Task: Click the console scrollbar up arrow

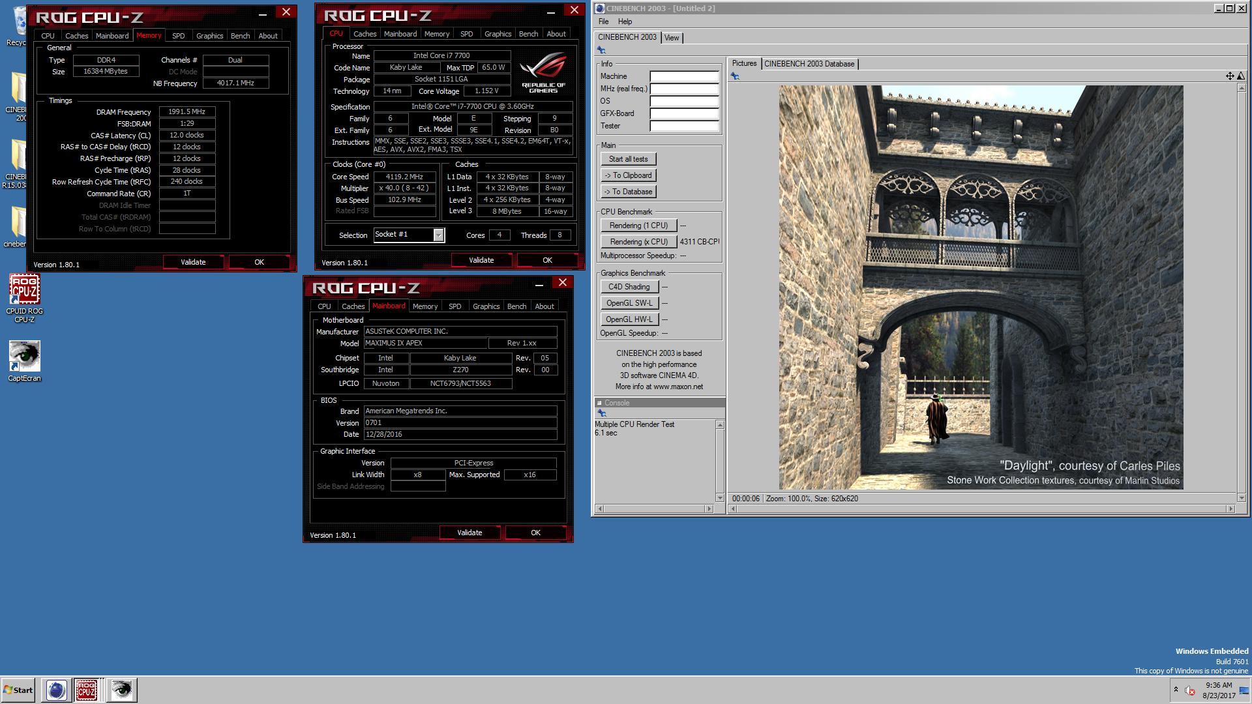Action: point(720,425)
